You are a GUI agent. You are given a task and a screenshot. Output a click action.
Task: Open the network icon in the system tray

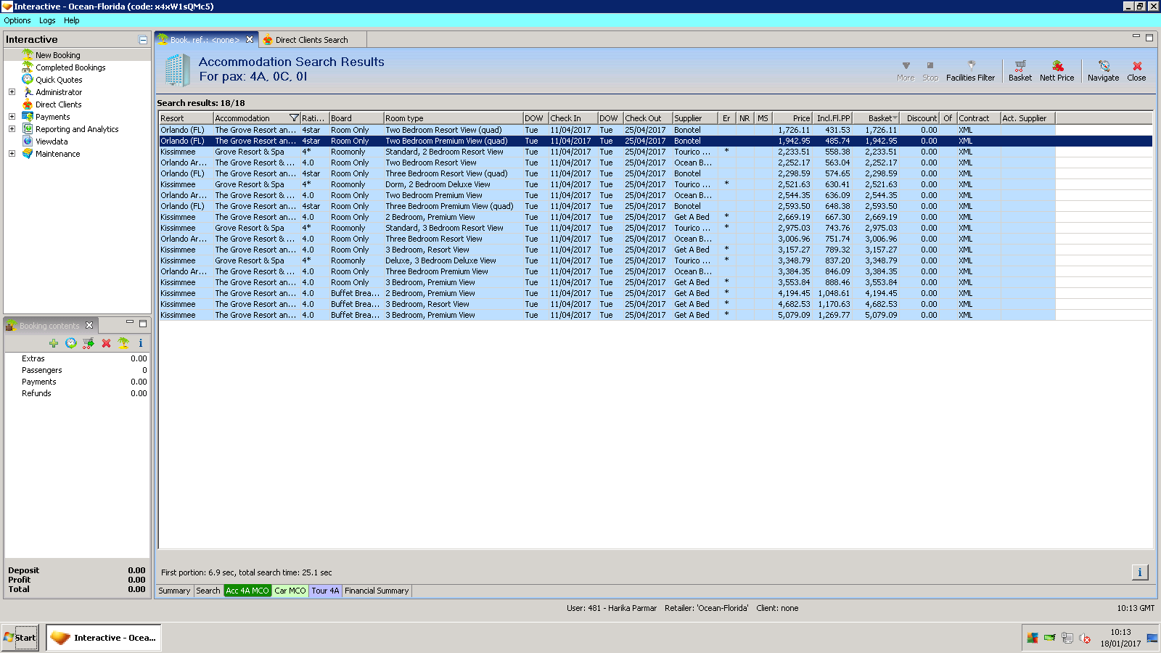coord(1067,638)
